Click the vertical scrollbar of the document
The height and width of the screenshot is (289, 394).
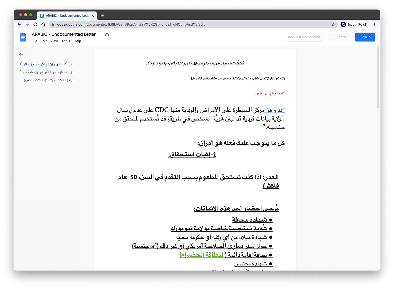(x=378, y=77)
